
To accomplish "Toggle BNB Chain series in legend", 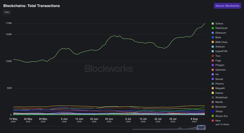I will point(220,42).
